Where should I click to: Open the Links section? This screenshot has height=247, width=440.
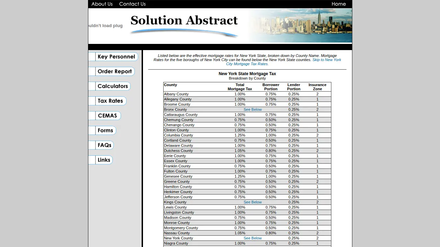[x=101, y=160]
